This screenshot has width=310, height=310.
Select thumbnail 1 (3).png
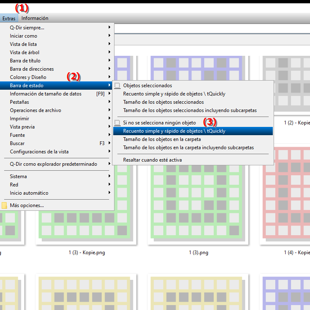pyautogui.click(x=198, y=205)
